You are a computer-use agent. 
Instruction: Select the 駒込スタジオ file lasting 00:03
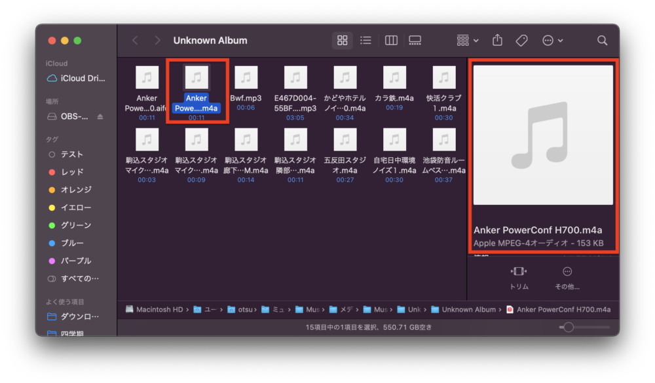(147, 155)
